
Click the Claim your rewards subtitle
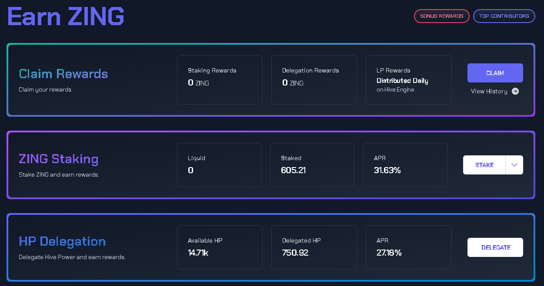tap(45, 90)
